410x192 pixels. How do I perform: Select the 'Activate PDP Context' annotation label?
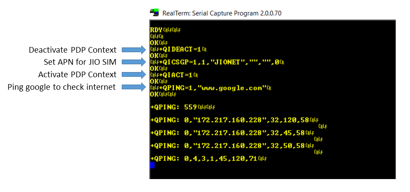(x=77, y=75)
